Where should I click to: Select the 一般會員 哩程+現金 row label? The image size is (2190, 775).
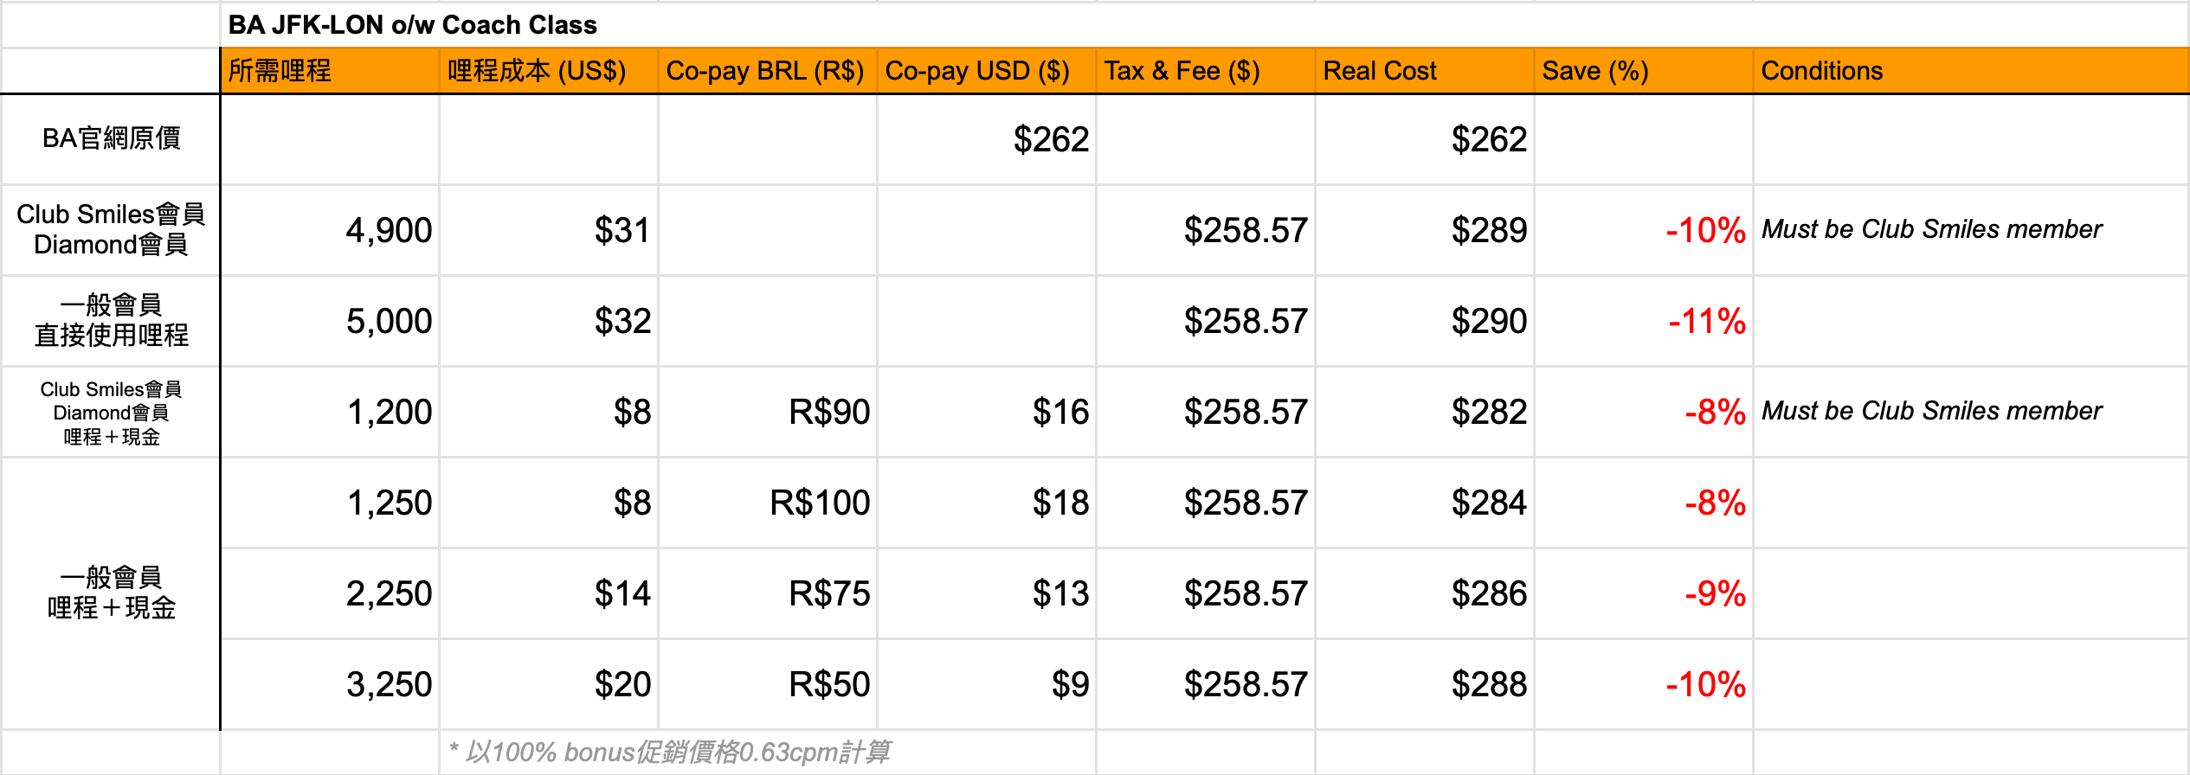[111, 593]
